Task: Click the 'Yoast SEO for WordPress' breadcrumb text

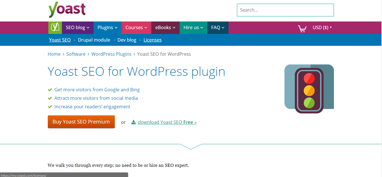Action: tap(164, 54)
